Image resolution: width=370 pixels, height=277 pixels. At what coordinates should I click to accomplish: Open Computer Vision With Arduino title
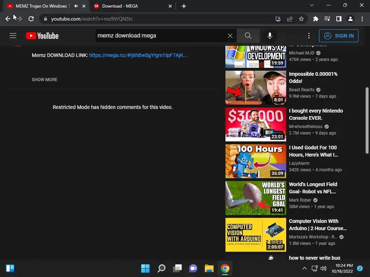click(x=318, y=224)
